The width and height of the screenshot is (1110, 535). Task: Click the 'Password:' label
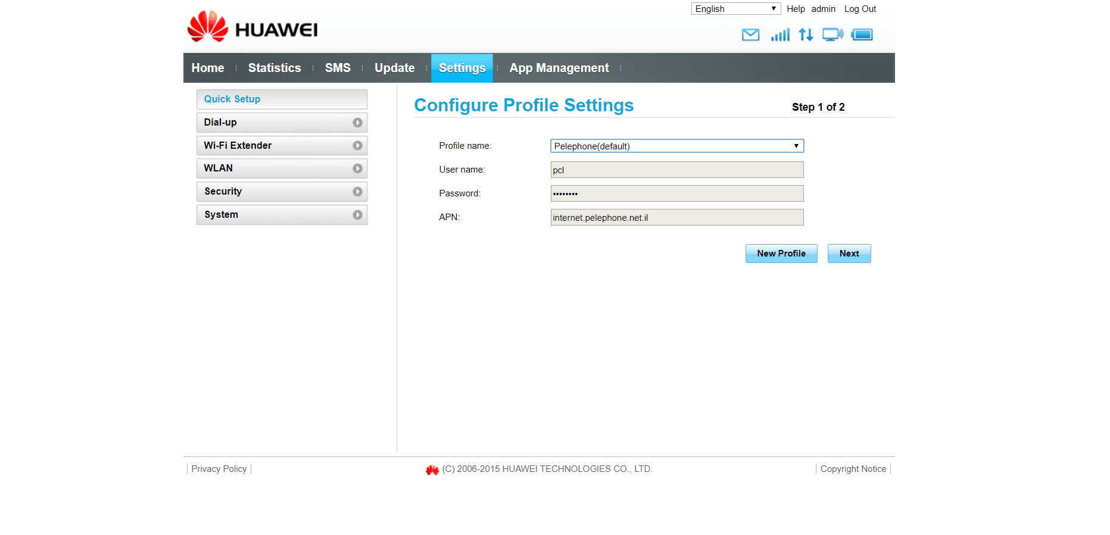click(460, 193)
